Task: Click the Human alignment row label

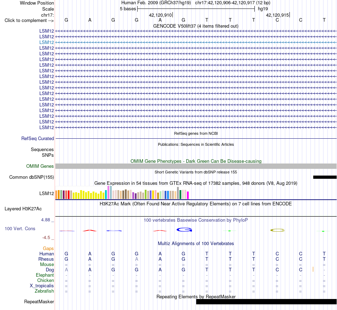Action: pos(46,254)
